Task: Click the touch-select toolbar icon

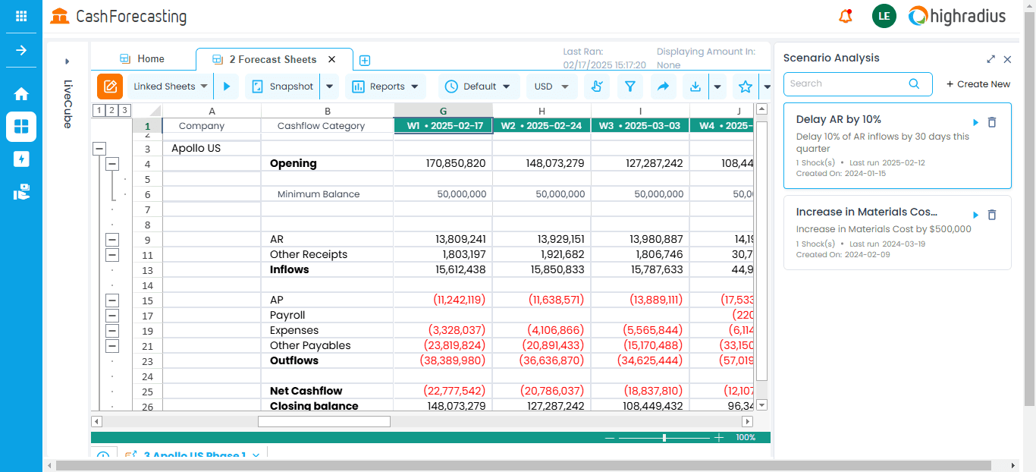Action: (597, 87)
